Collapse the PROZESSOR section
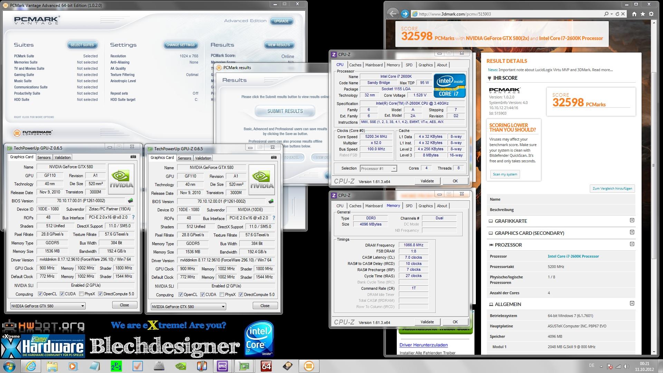This screenshot has height=373, width=663. [x=632, y=244]
